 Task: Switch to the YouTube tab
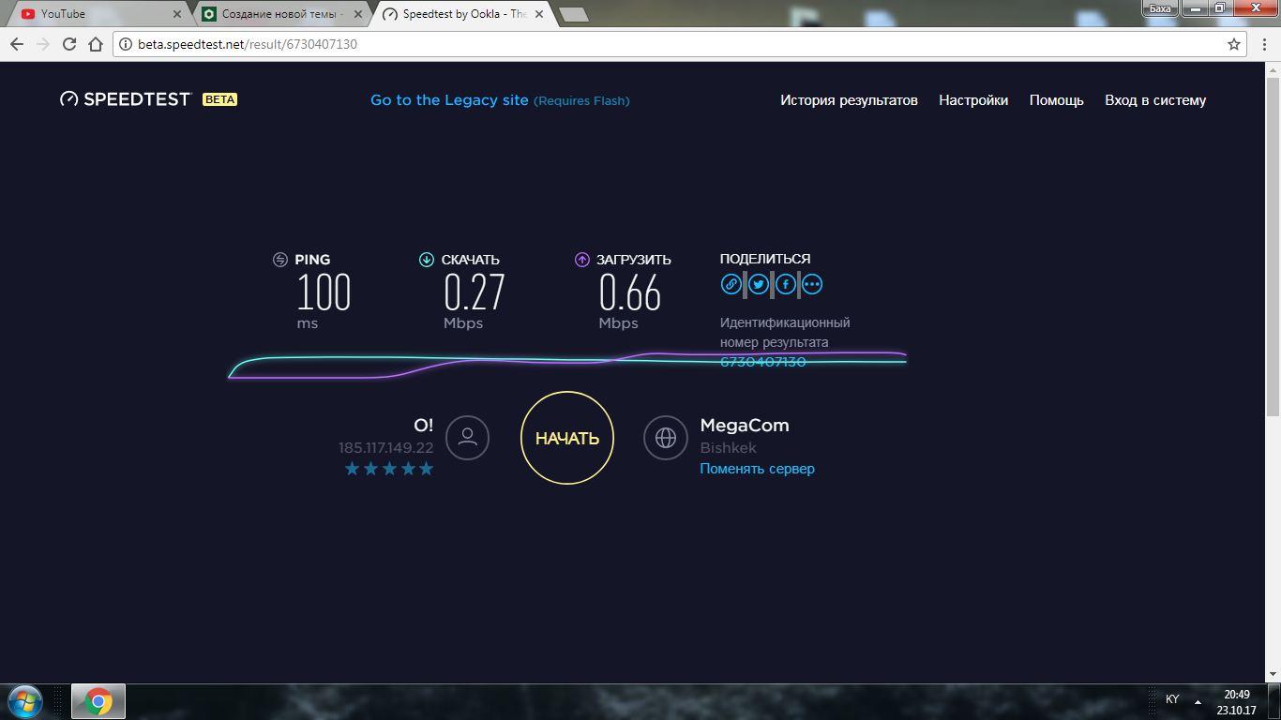tap(100, 14)
